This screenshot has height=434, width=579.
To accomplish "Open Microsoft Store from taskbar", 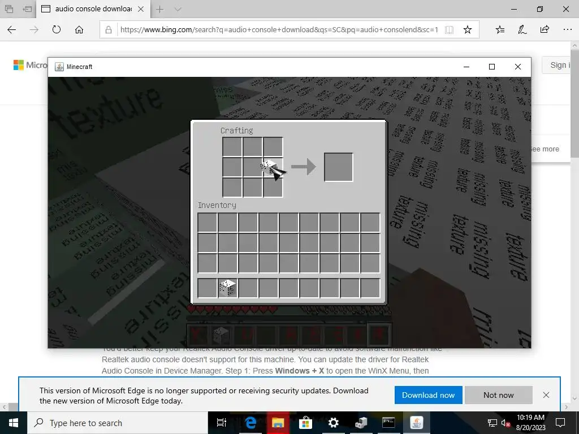I will (305, 423).
